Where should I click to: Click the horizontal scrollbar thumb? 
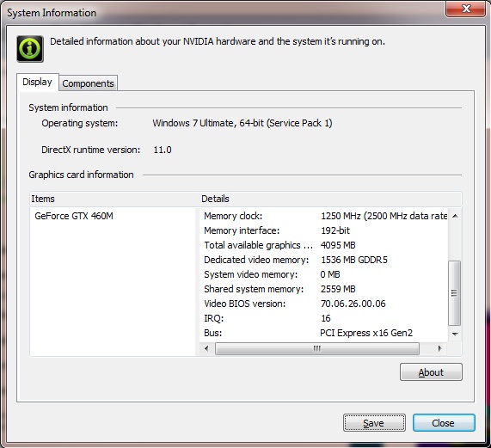tap(317, 348)
